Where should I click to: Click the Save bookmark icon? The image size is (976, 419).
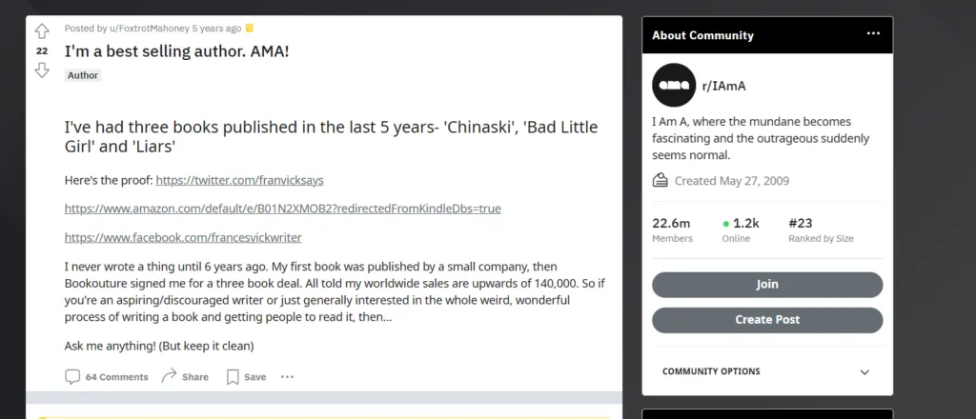[x=233, y=376]
